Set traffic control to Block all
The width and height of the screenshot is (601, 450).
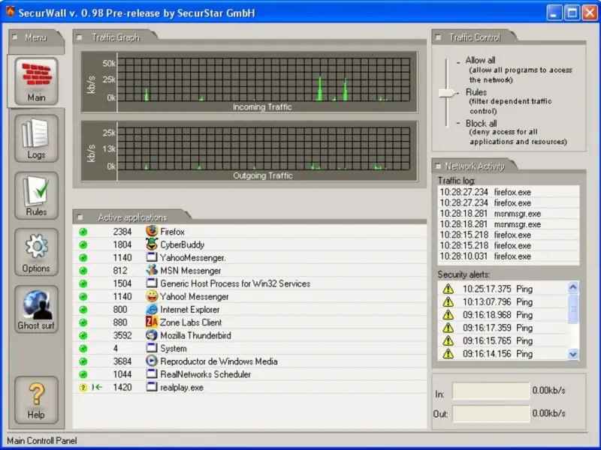[481, 124]
